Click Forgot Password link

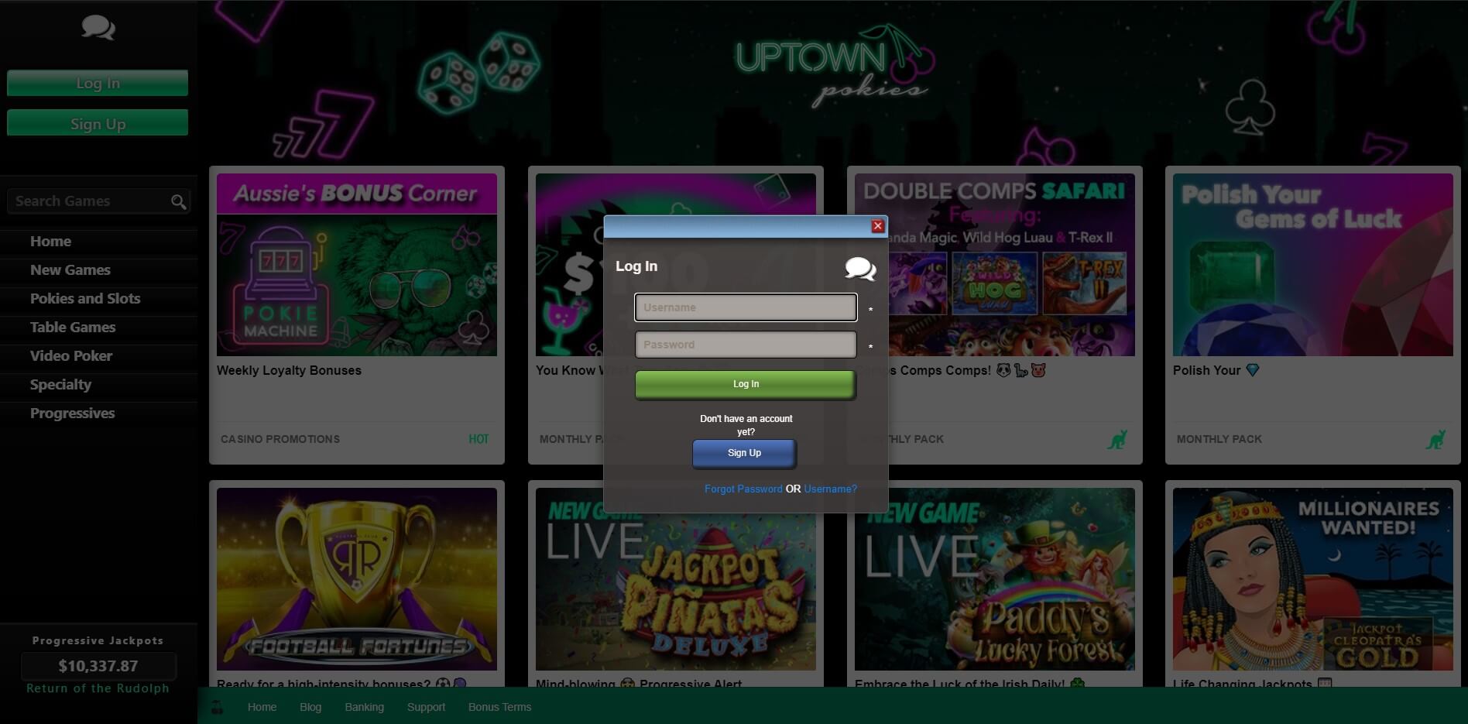coord(743,489)
